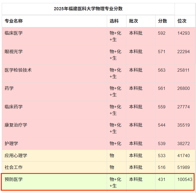Click 本科批 in 康复治疗学 row

(136, 125)
